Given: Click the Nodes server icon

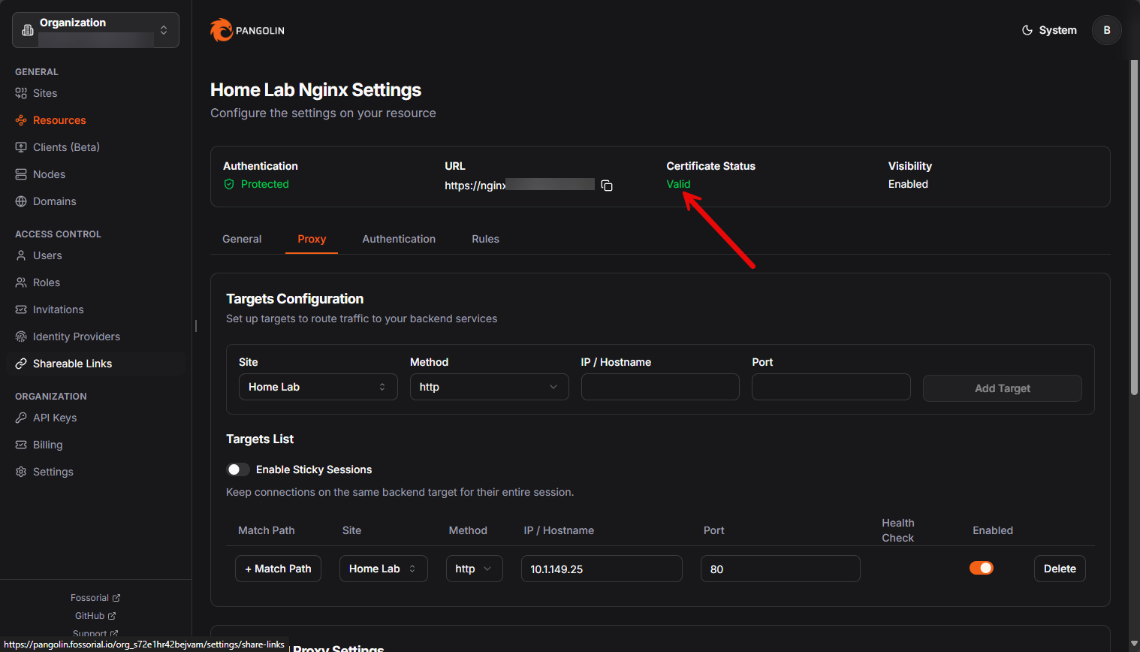Looking at the screenshot, I should click(x=21, y=174).
